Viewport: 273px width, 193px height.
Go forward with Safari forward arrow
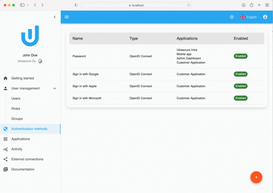click(42, 5)
